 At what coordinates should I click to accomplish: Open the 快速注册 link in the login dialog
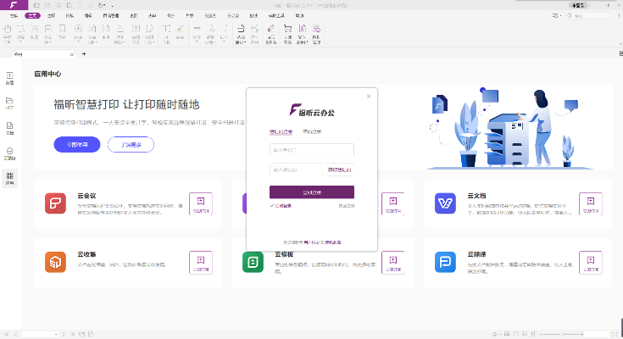tap(345, 205)
